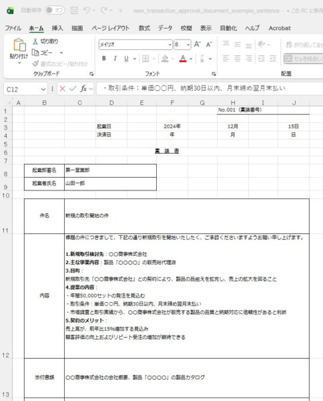
Task: Click the phonetic guide (ruby) icon
Action: click(202, 59)
